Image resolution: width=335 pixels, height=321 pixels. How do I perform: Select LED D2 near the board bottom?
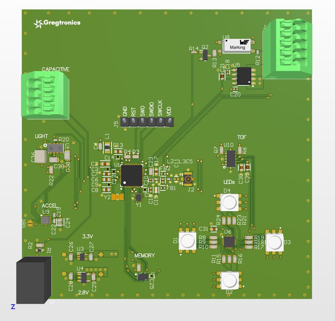point(229,280)
